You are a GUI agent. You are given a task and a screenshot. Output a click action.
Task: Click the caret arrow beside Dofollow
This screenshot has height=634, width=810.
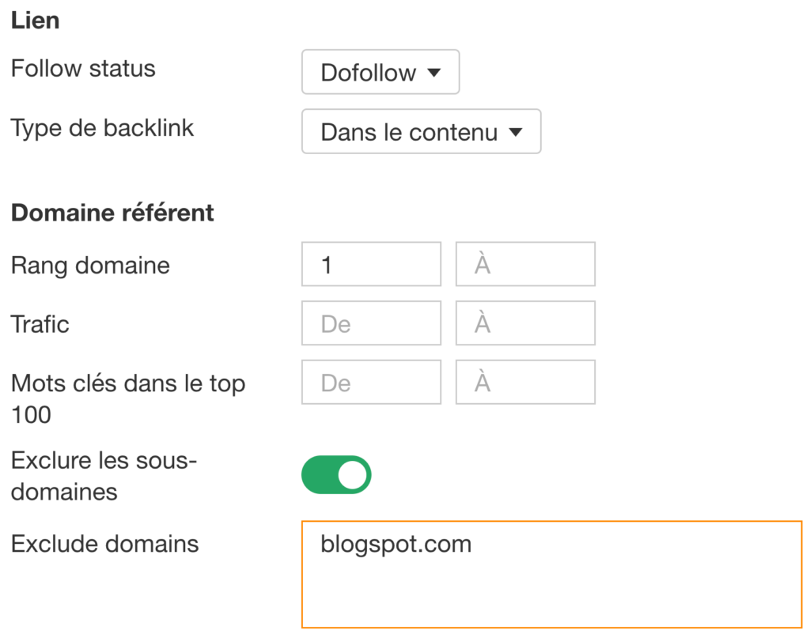[x=434, y=73]
